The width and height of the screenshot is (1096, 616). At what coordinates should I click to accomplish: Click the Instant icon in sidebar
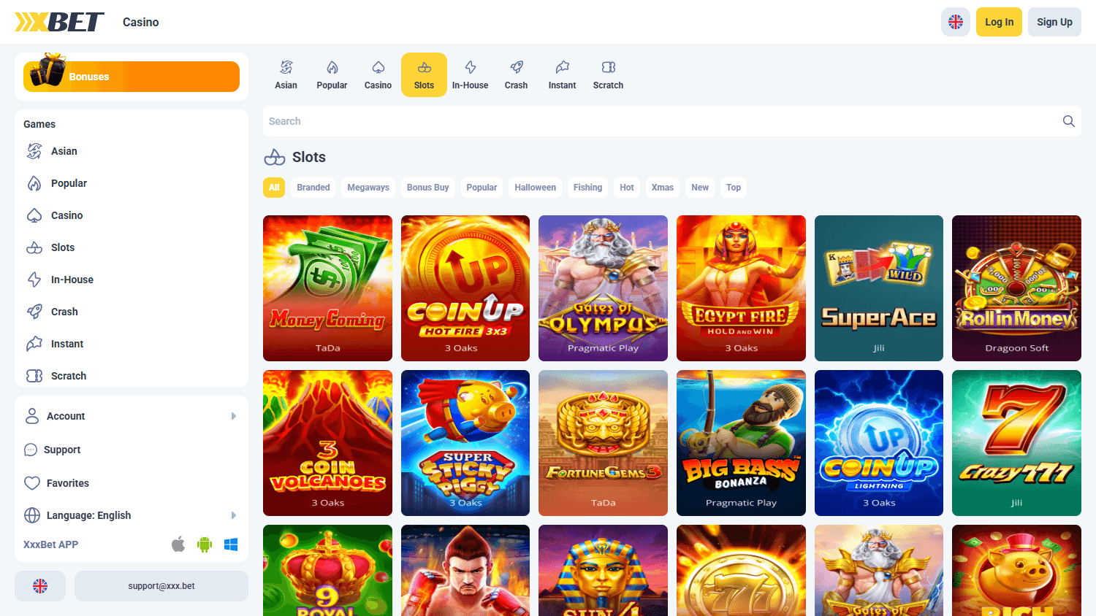pos(34,344)
